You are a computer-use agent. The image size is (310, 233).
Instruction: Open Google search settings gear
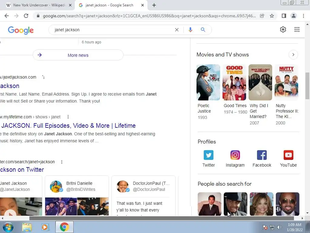pyautogui.click(x=283, y=29)
